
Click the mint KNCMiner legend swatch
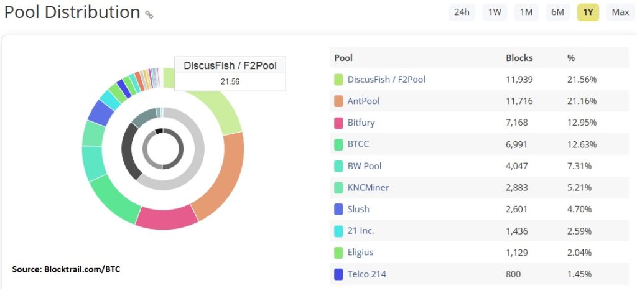pos(338,188)
